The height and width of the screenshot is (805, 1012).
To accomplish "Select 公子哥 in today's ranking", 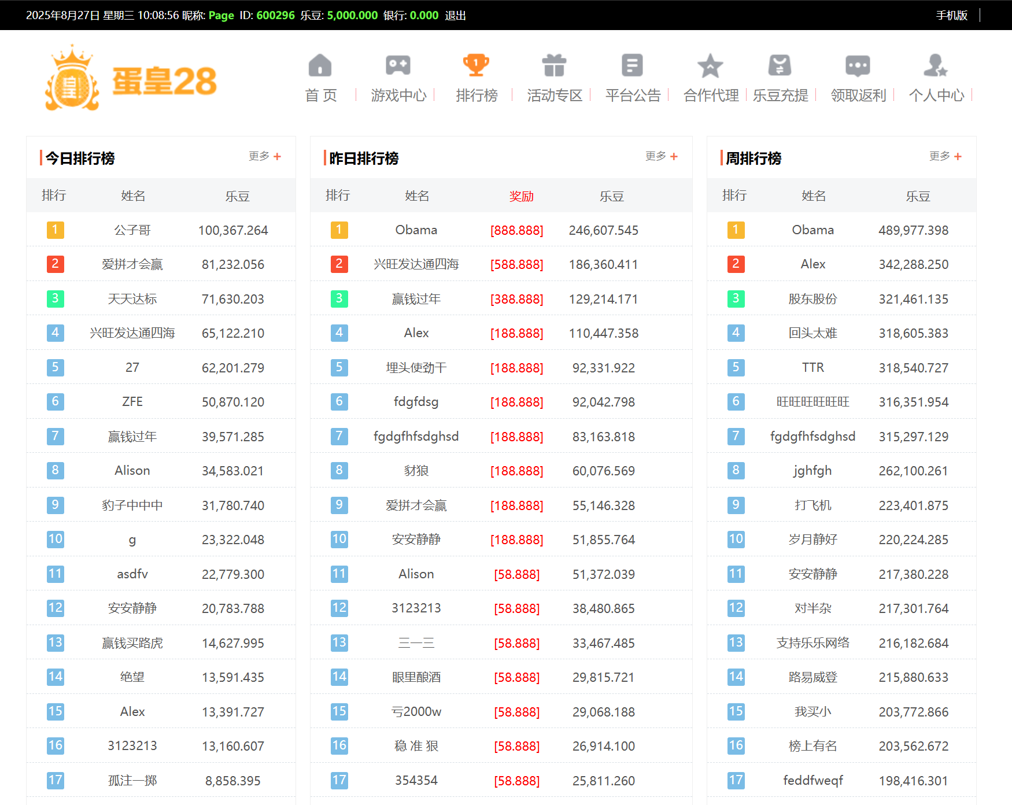I will 132,230.
